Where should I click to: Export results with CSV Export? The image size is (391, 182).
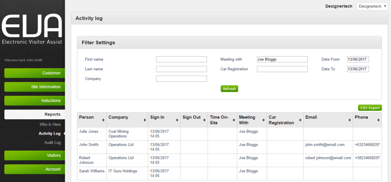[x=369, y=108]
